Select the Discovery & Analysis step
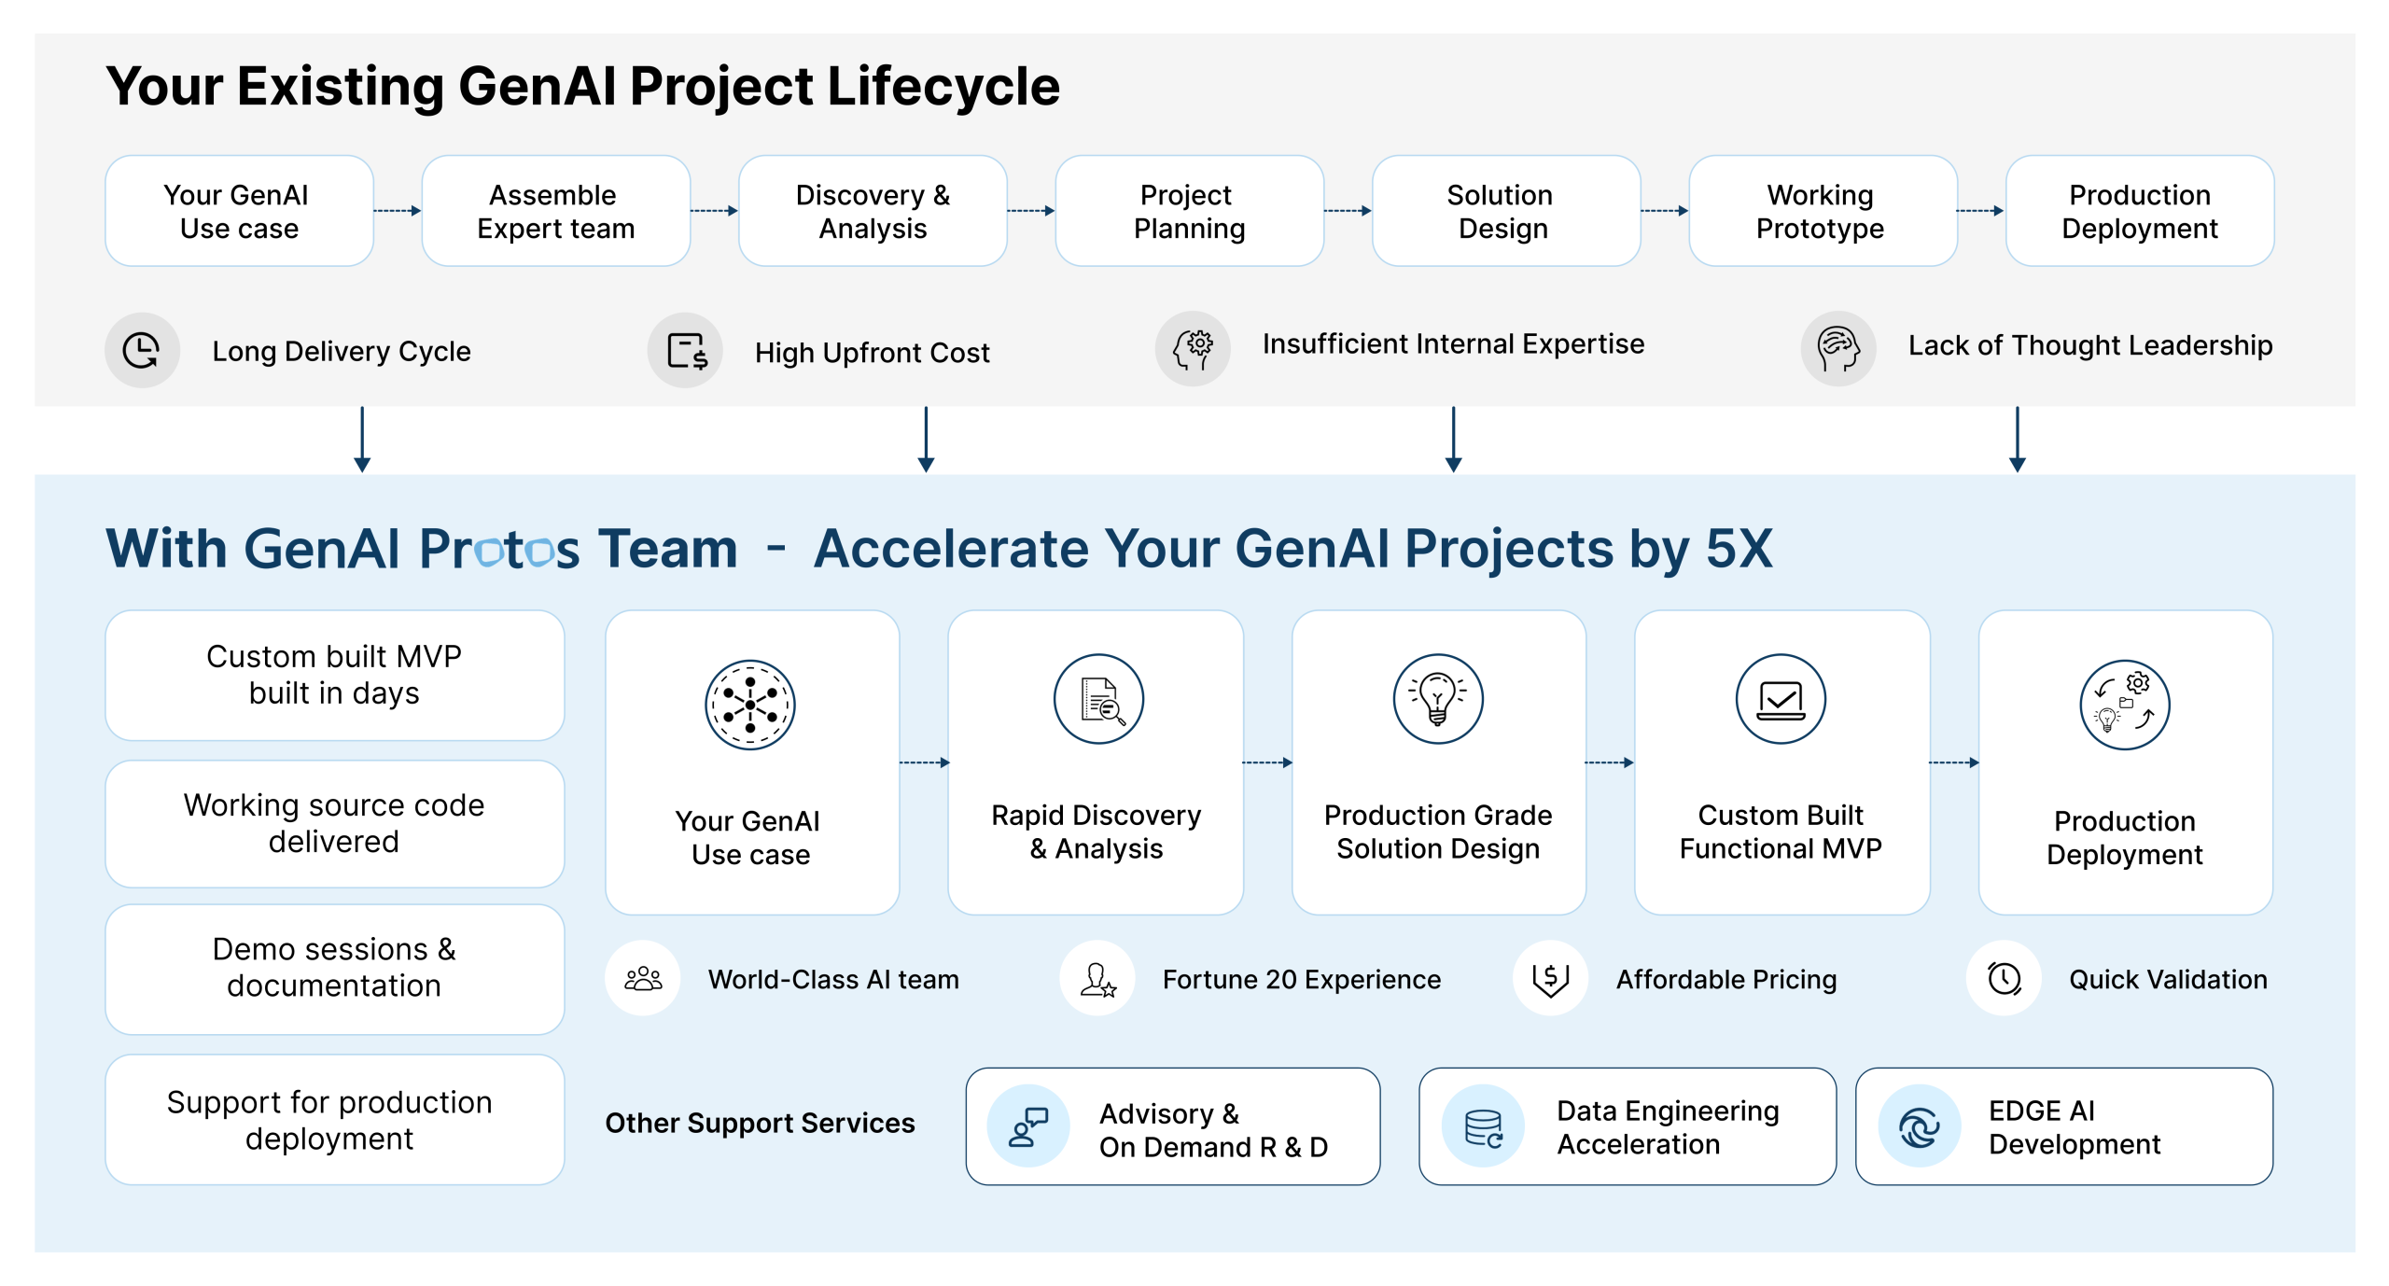 click(x=873, y=211)
